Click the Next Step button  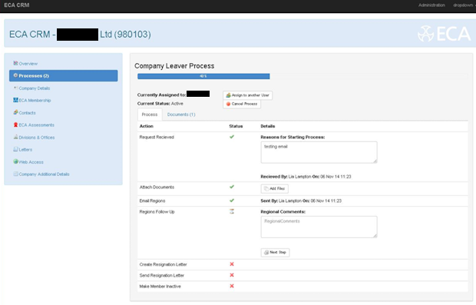[275, 253]
